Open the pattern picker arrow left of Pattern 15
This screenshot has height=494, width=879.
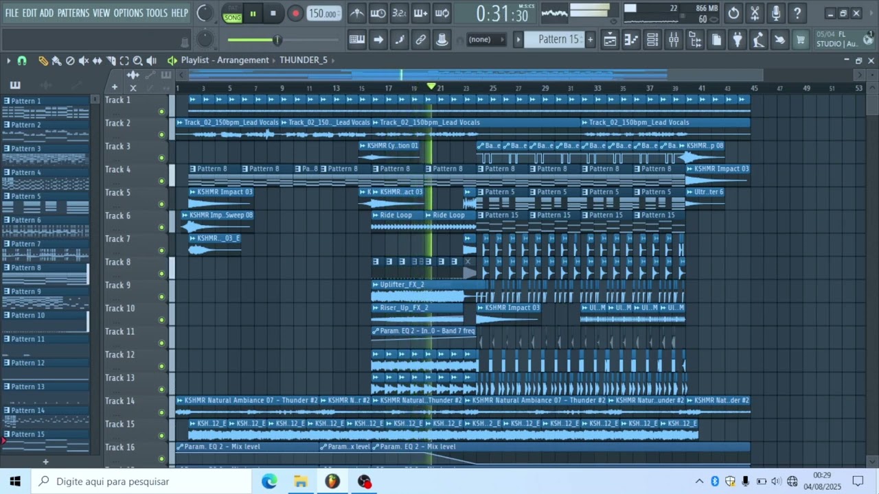(x=518, y=40)
